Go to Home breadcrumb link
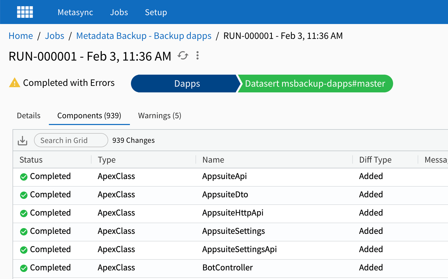The image size is (448, 279). (x=21, y=36)
